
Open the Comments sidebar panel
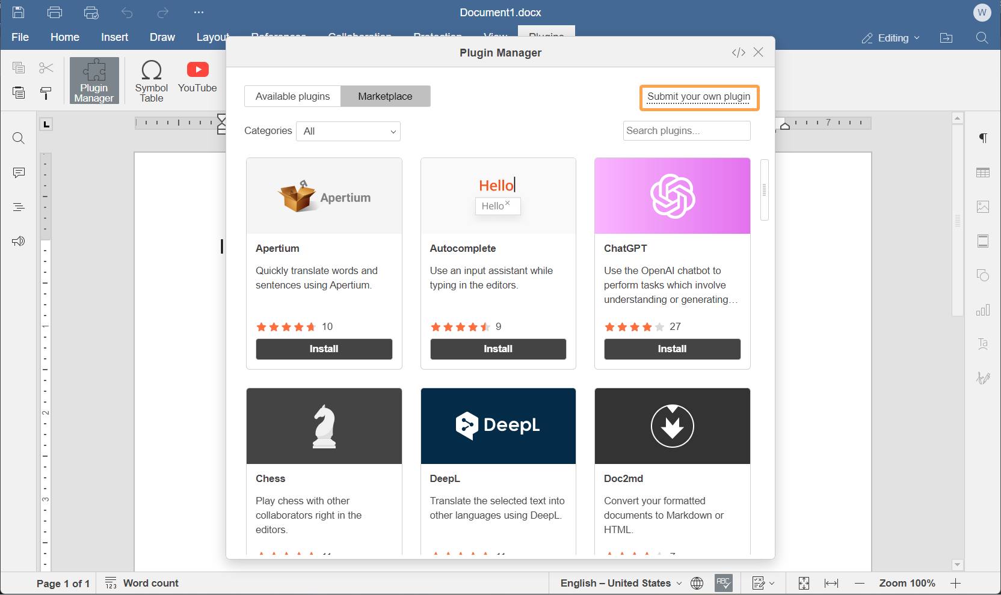click(19, 172)
